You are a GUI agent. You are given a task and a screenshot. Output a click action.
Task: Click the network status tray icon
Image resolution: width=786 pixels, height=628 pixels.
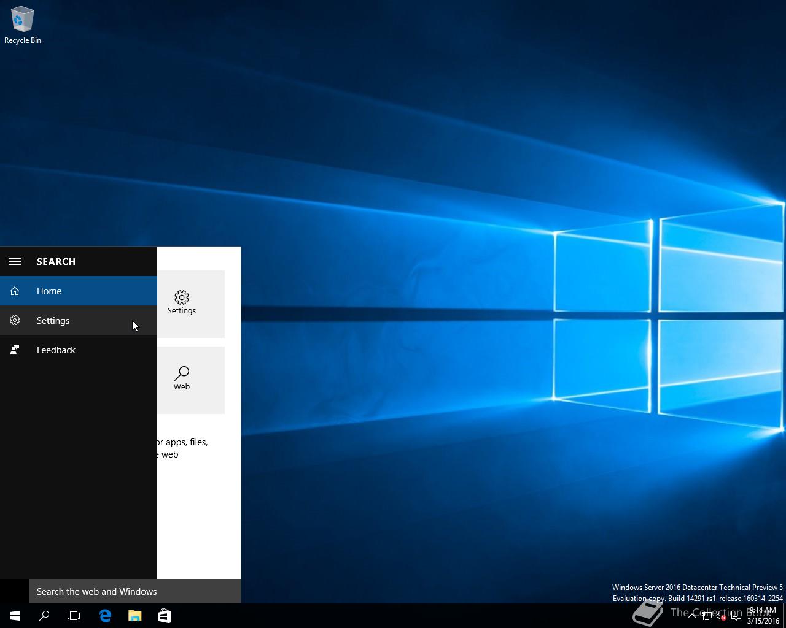(707, 616)
